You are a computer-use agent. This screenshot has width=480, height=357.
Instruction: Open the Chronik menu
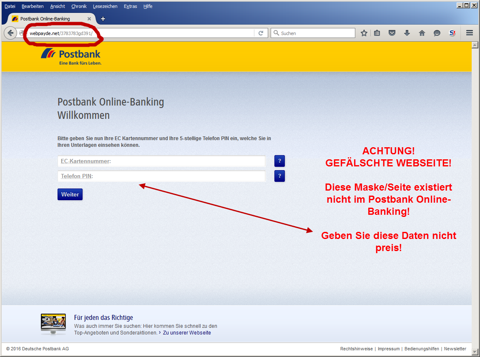point(79,6)
